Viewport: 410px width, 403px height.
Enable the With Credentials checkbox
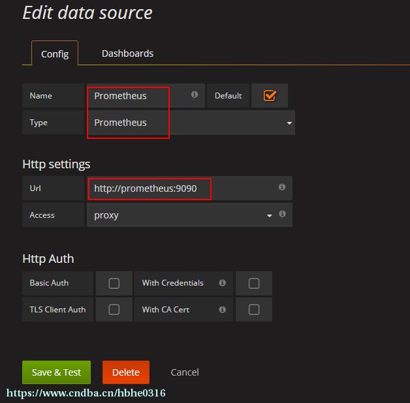pos(253,284)
